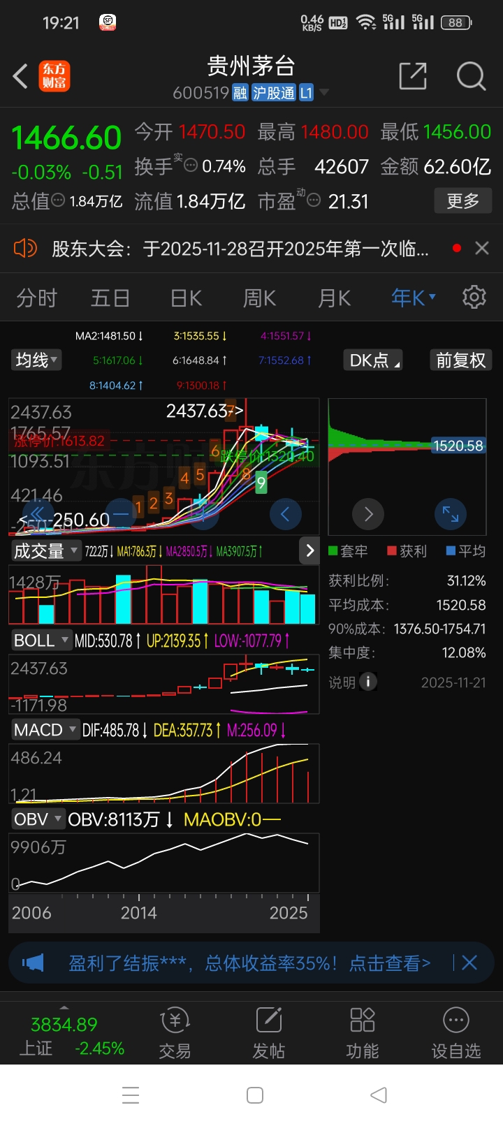This screenshot has height=1126, width=503.
Task: Tap the 90%成本 1376.50-1754.71 value
Action: (x=439, y=629)
